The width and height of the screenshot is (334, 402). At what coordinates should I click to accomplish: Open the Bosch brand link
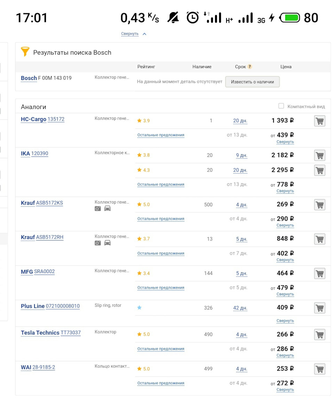pyautogui.click(x=29, y=78)
